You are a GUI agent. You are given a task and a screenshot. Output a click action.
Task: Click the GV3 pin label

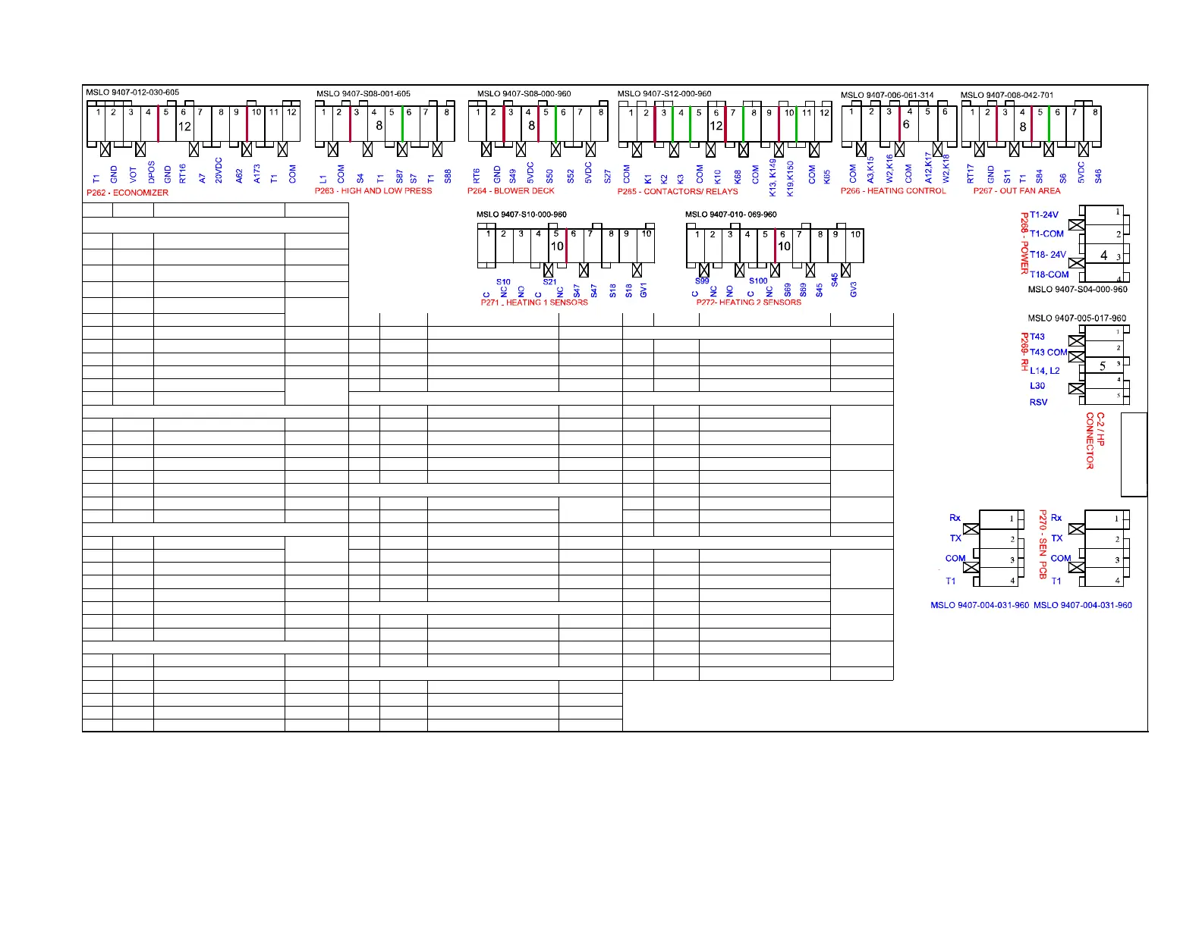[854, 289]
